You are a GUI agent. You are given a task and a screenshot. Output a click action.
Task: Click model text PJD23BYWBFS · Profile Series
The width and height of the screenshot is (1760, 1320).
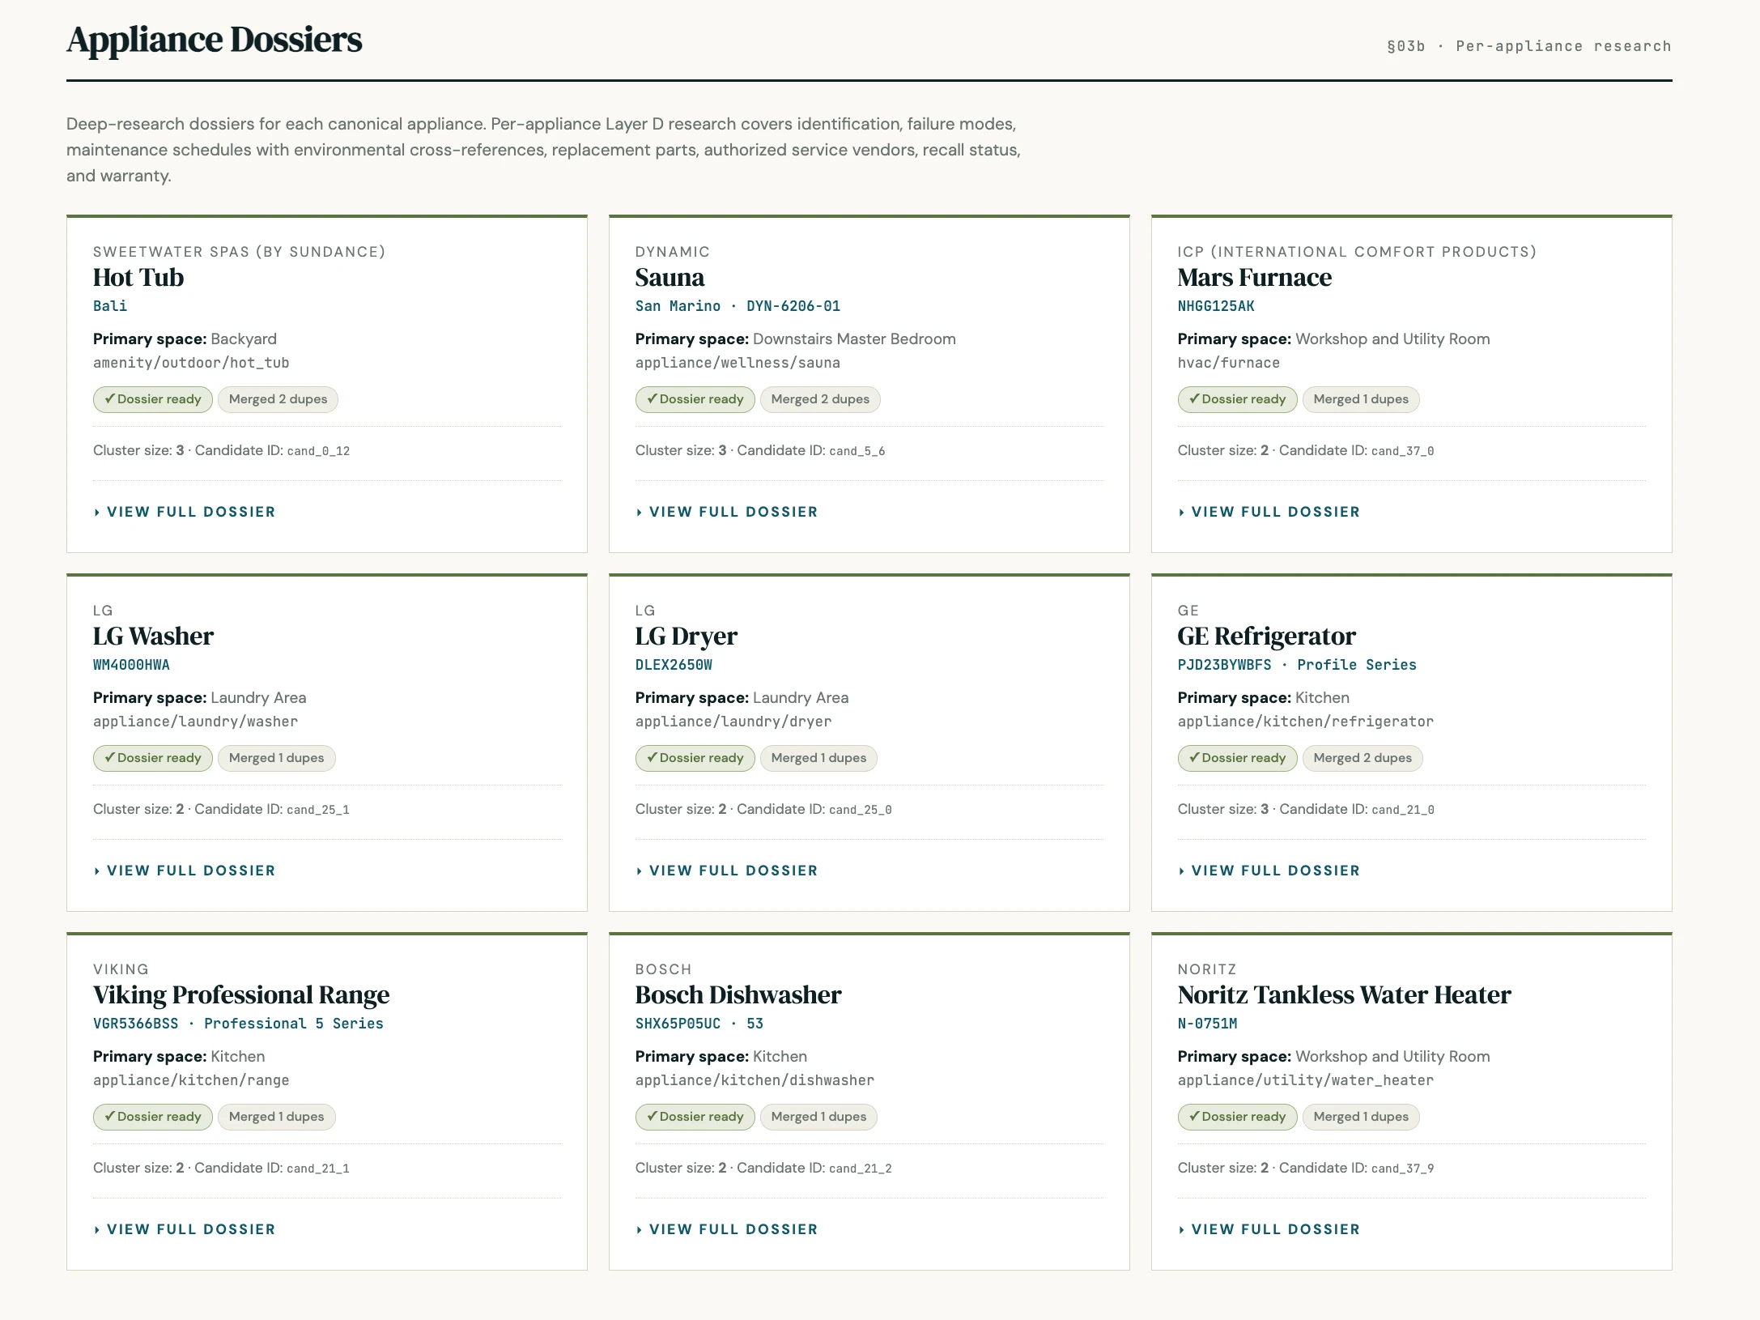point(1297,665)
